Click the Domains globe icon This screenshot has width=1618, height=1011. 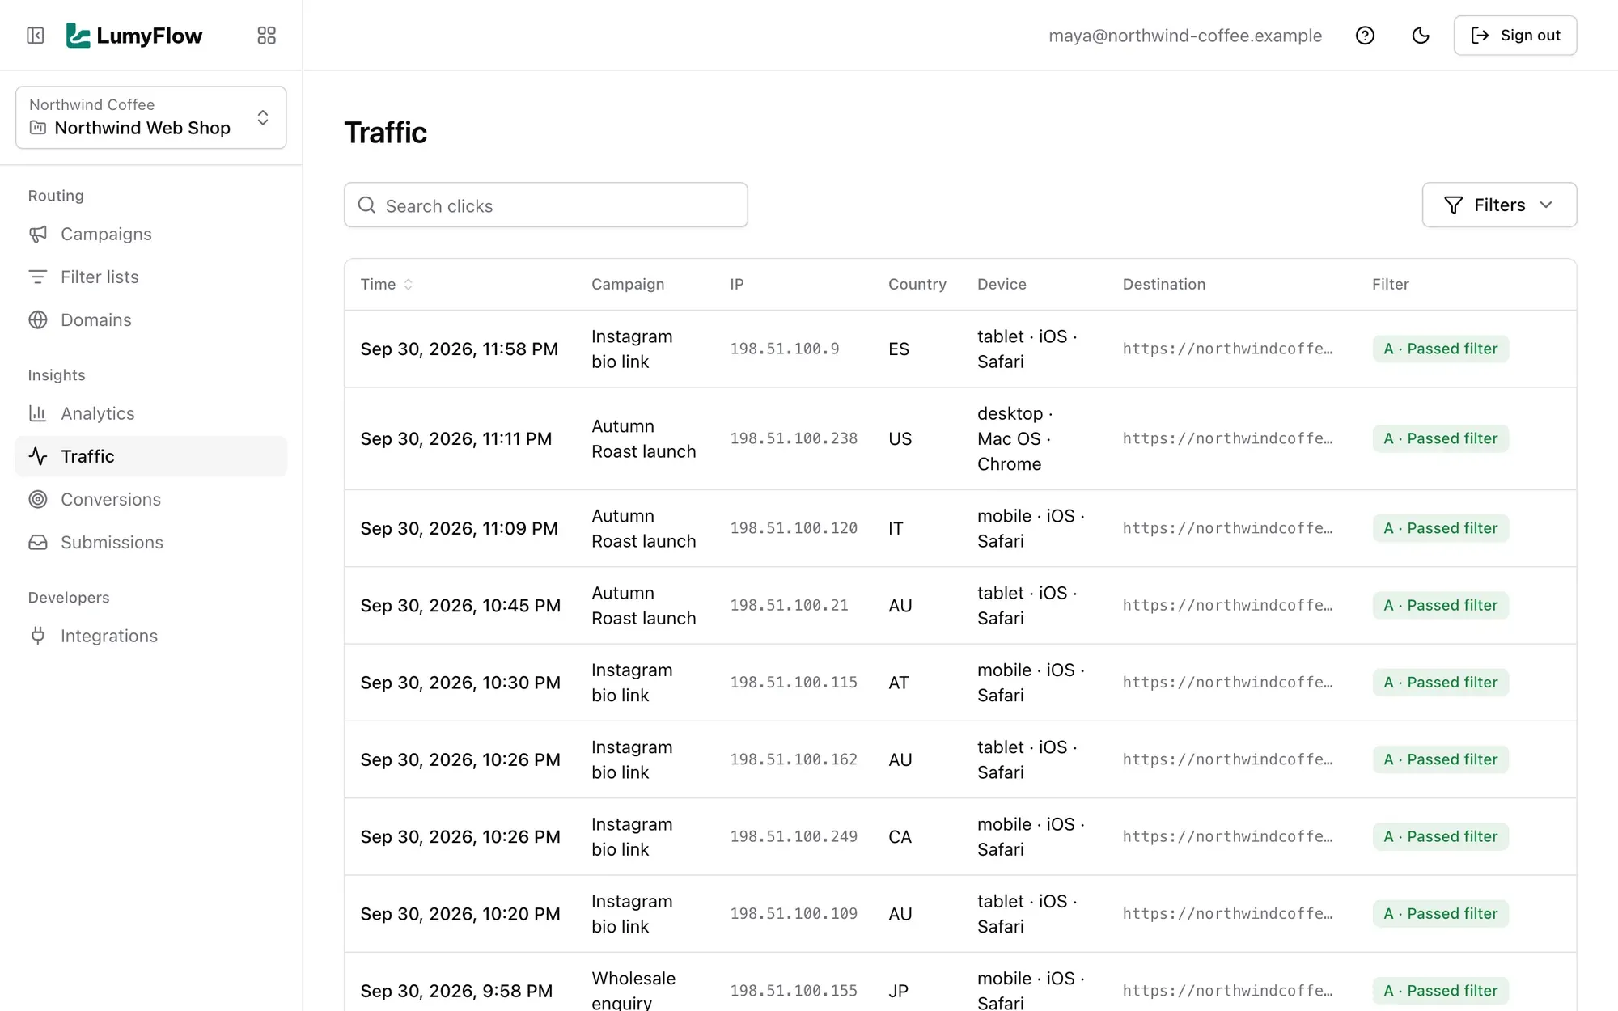click(38, 319)
